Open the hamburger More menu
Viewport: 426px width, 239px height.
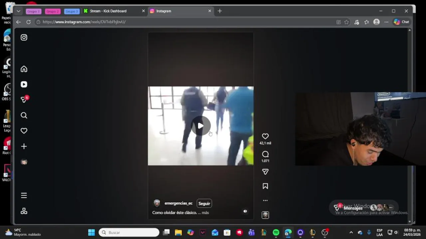coord(24,196)
